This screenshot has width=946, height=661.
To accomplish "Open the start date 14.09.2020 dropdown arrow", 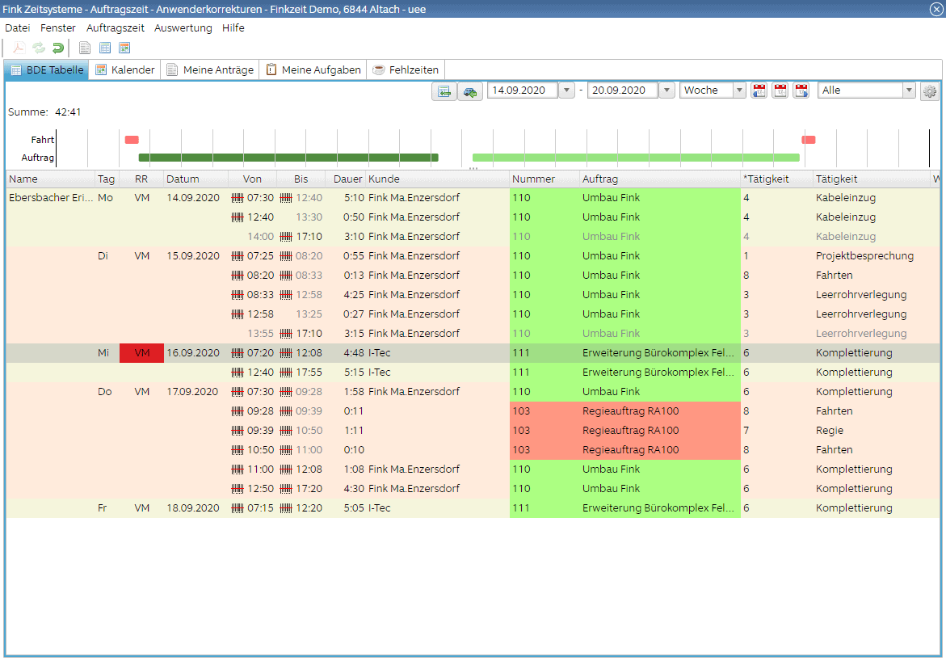I will click(x=566, y=91).
